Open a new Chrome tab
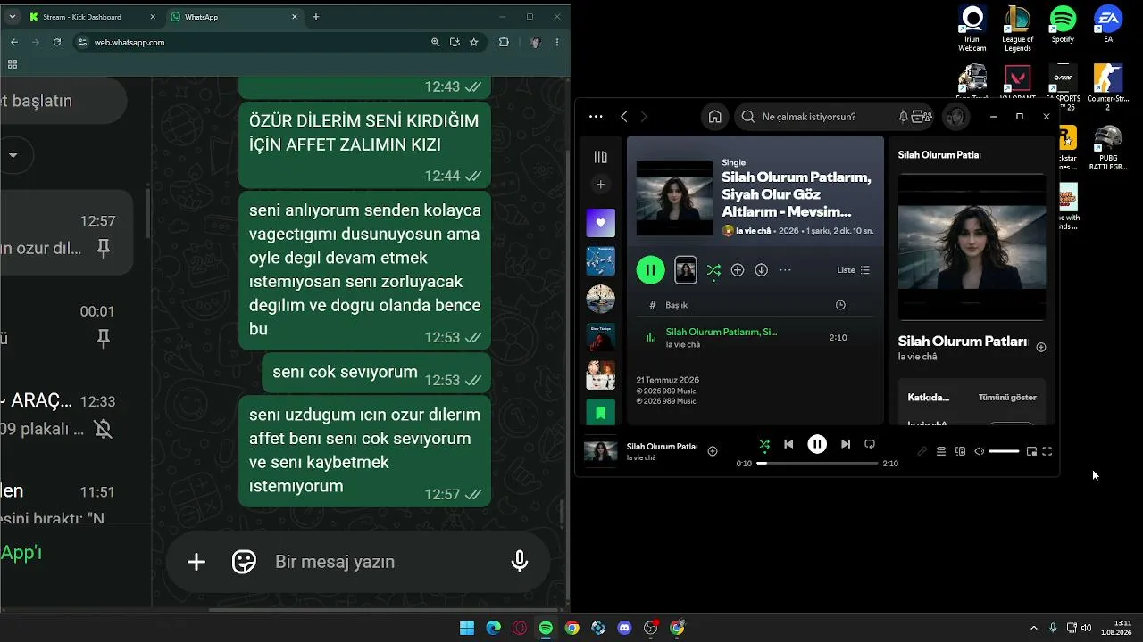 pos(315,17)
